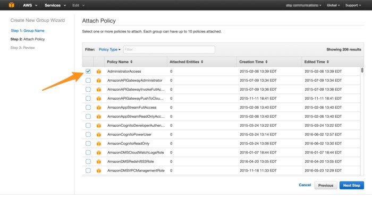Click the Cancel link
372x200 pixels.
pos(305,185)
